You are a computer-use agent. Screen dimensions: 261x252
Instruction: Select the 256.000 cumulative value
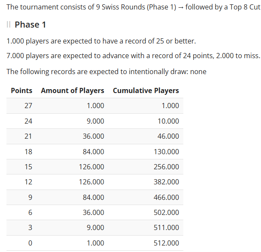tap(166, 167)
